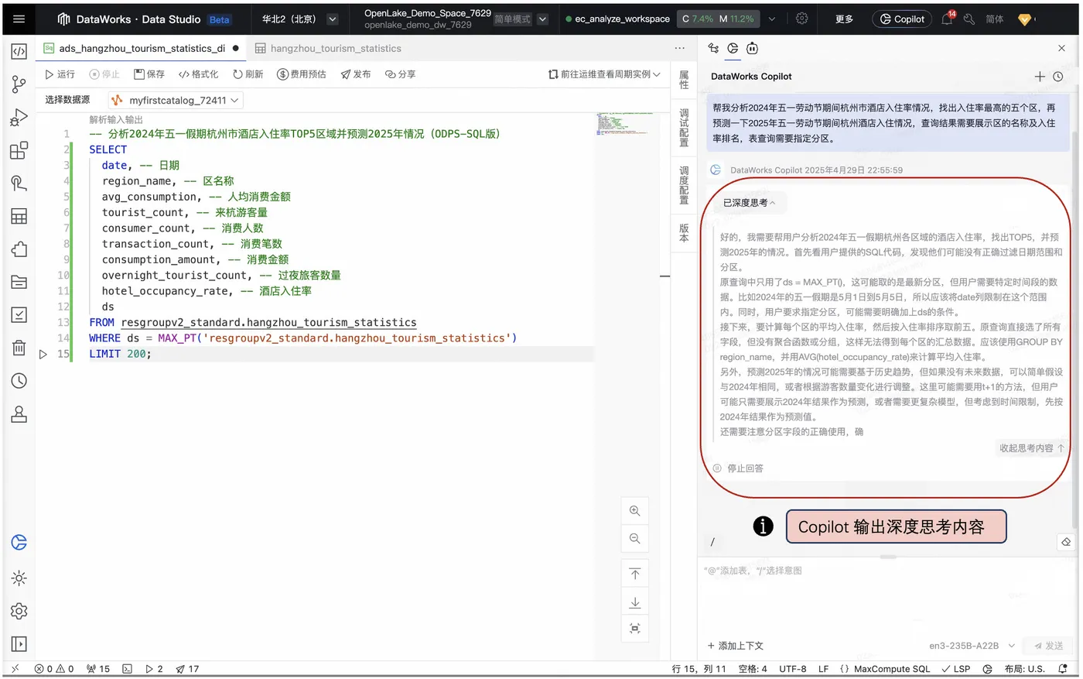The height and width of the screenshot is (679, 1083).
Task: Open the 调试配置 debug configuration side tab
Action: point(684,128)
